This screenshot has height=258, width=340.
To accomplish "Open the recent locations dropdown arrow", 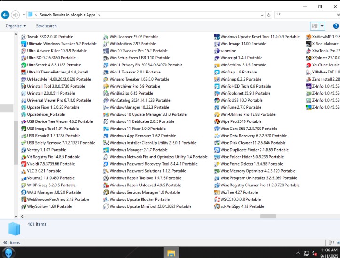I will point(24,15).
